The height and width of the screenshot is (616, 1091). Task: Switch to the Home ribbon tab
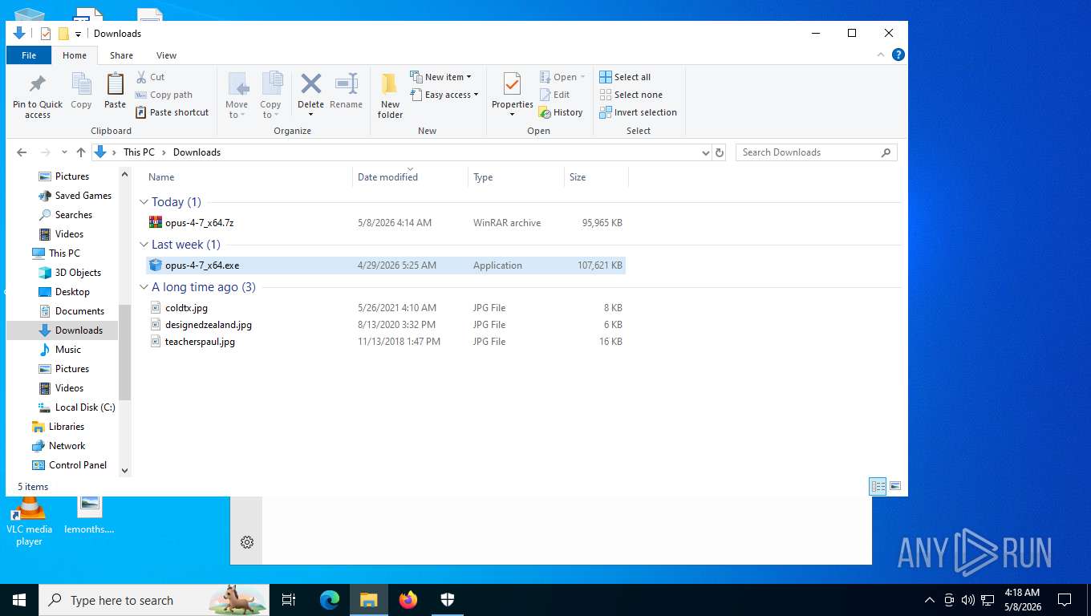tap(75, 55)
